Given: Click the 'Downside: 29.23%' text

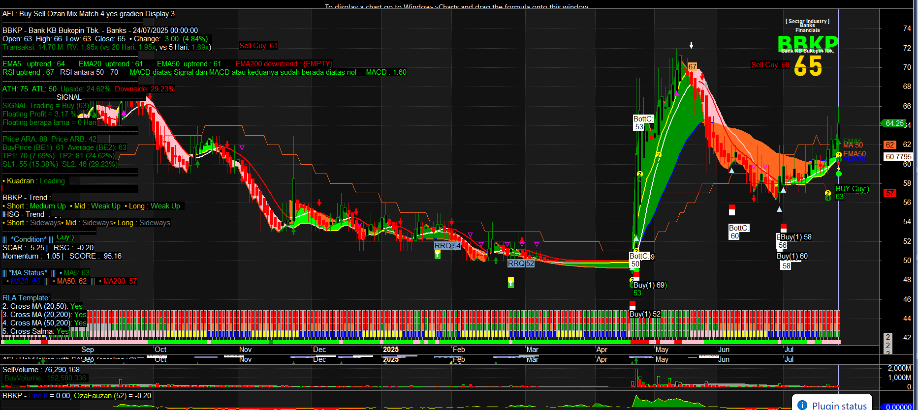Looking at the screenshot, I should pos(145,89).
